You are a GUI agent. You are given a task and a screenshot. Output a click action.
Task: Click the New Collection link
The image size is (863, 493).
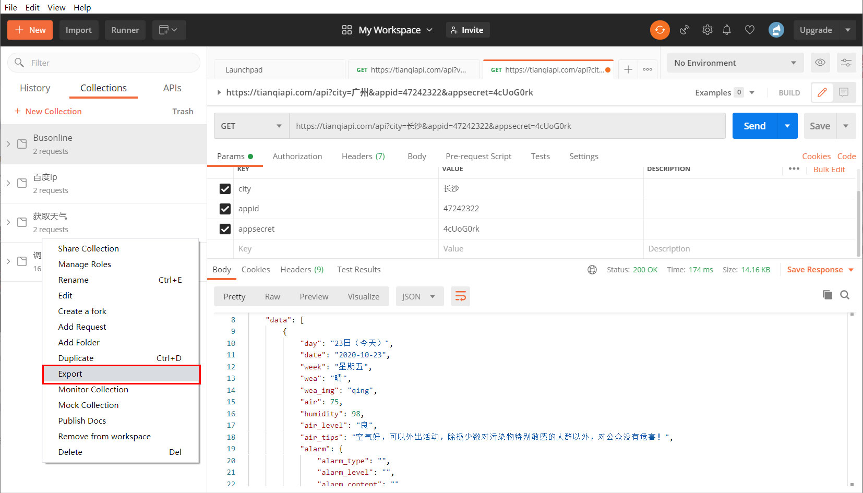[48, 111]
